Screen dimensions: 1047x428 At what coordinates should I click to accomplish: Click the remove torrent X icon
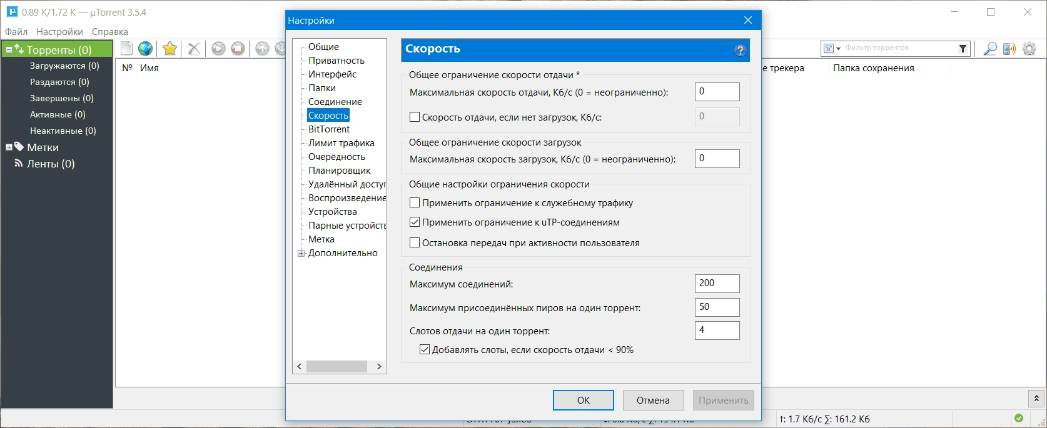pos(195,48)
